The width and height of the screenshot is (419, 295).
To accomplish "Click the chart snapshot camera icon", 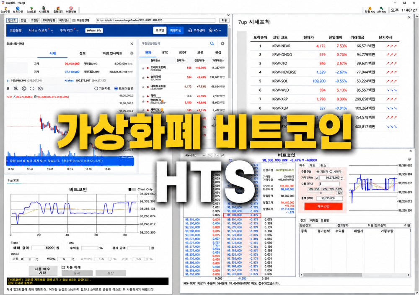I will 40,88.
